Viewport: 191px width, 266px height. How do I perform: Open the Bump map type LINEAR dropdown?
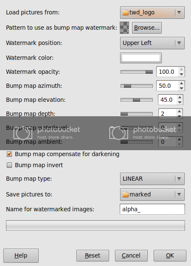(x=152, y=179)
